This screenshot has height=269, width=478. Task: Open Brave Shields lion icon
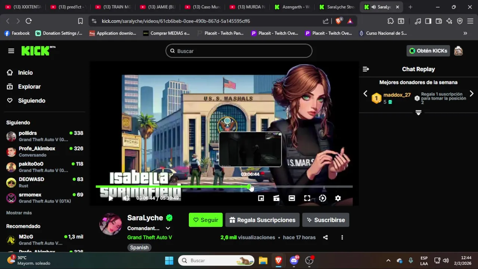point(338,21)
